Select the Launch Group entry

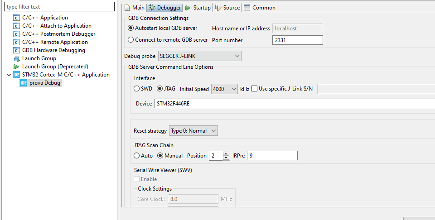tap(39, 58)
